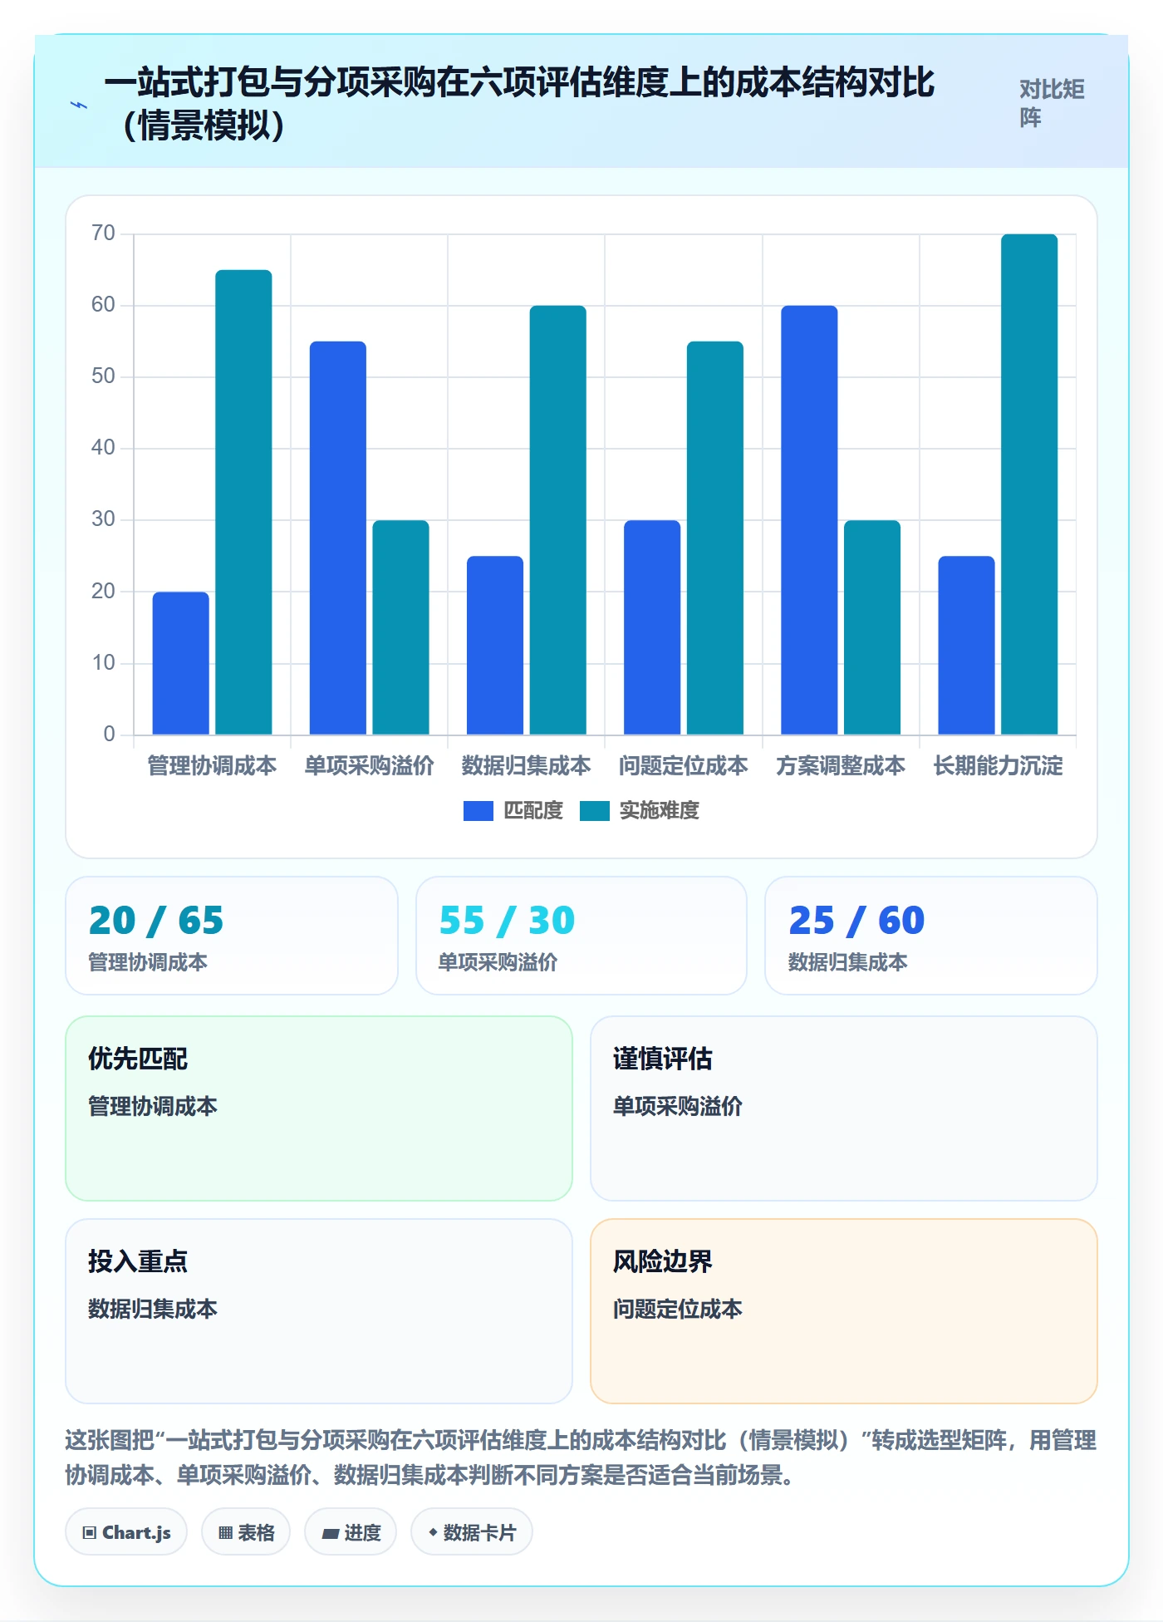Image resolution: width=1163 pixels, height=1622 pixels.
Task: Click the 70 y-axis tick label
Action: 103,233
